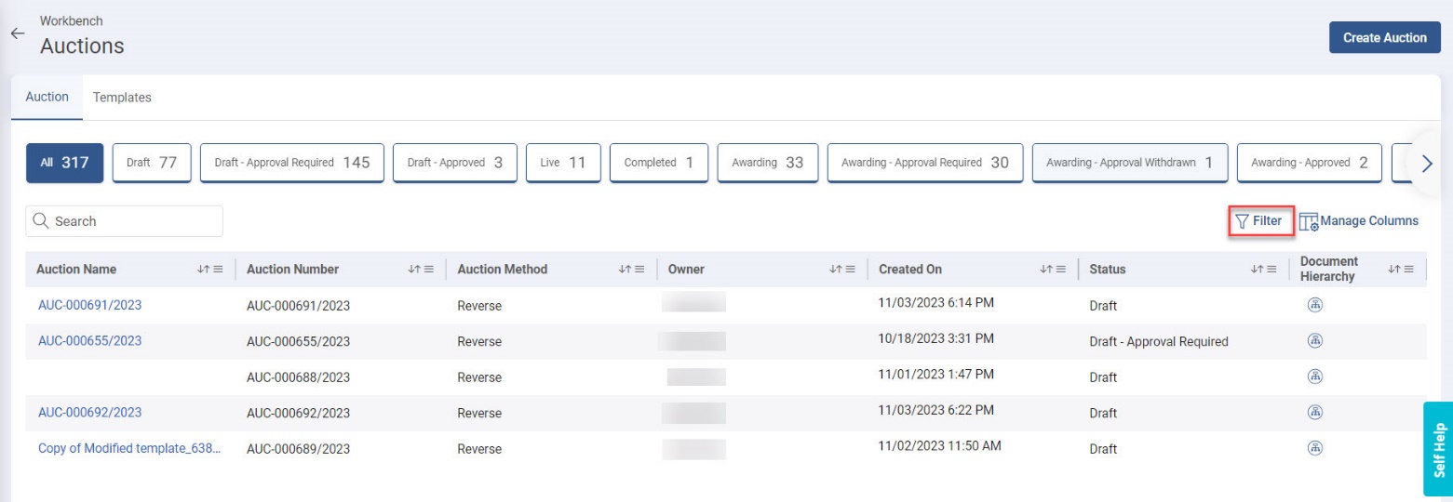
Task: Open the AUC-000655/2023 auction link
Action: (x=89, y=340)
